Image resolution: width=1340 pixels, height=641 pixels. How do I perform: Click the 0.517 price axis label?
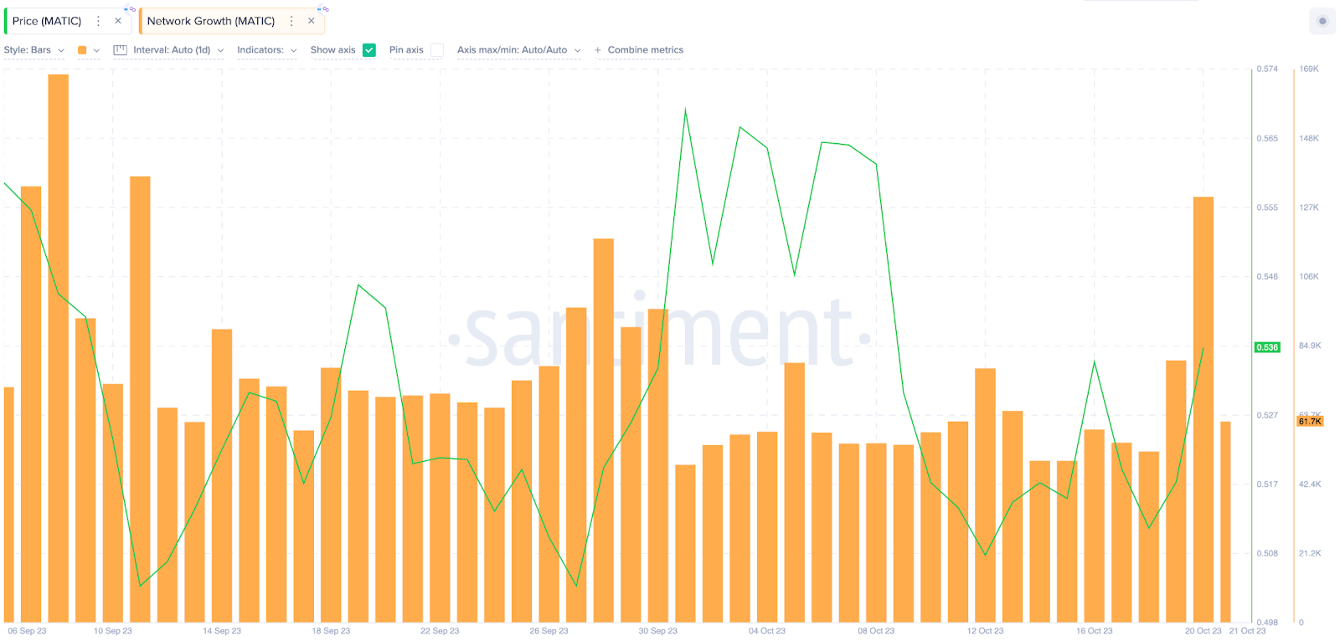tap(1267, 484)
